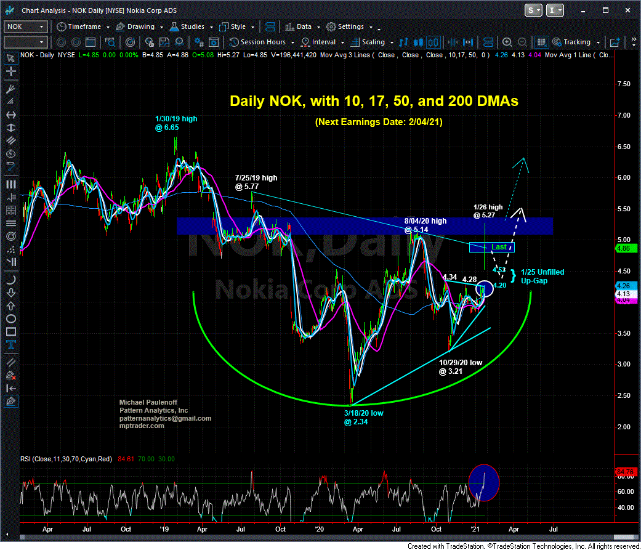Toggle the snap-to-left arrow tool
The width and height of the screenshot is (641, 550).
[10, 388]
